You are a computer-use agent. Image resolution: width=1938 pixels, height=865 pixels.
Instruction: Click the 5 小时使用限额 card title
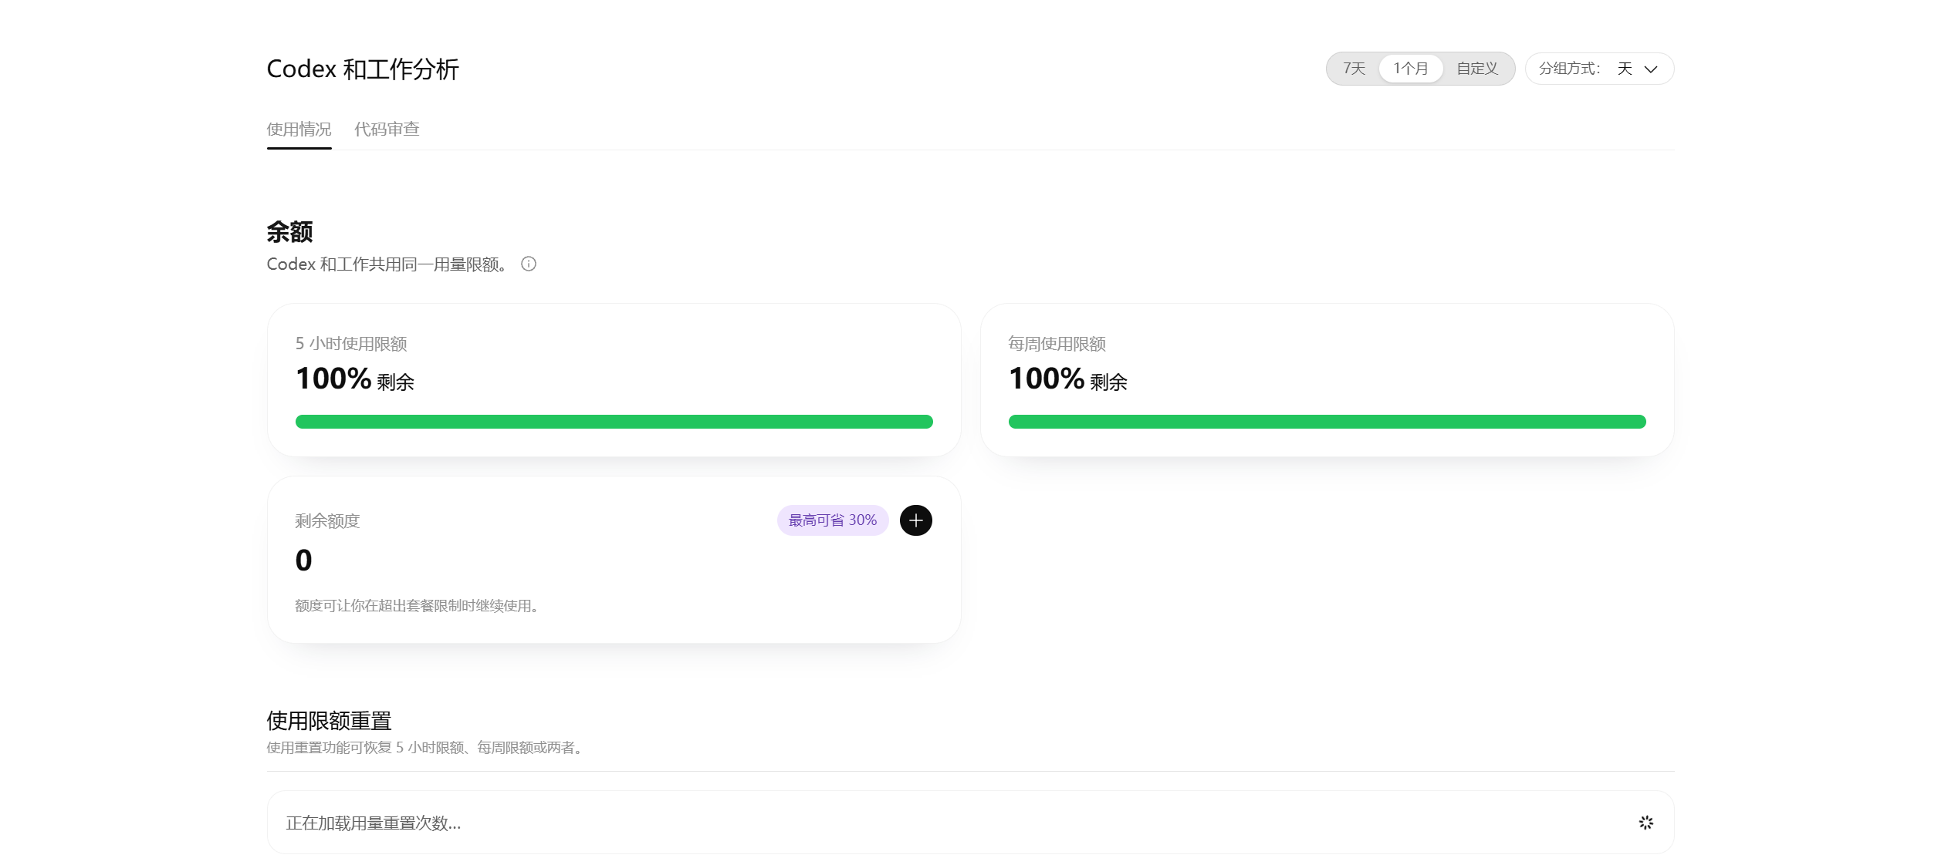click(351, 344)
